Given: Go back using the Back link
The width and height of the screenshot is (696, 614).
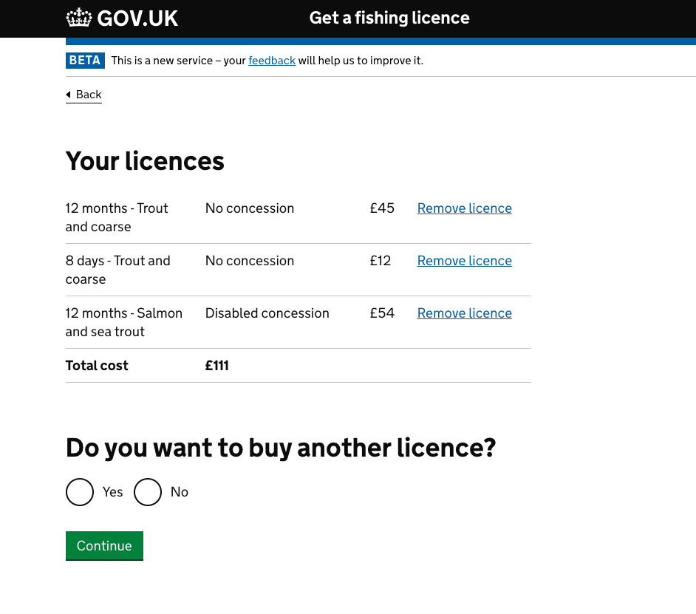Looking at the screenshot, I should (89, 95).
